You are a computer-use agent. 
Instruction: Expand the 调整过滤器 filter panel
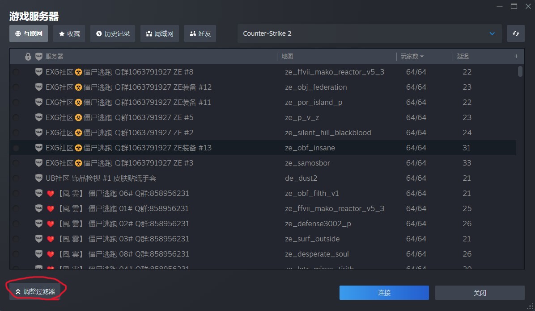click(x=35, y=291)
